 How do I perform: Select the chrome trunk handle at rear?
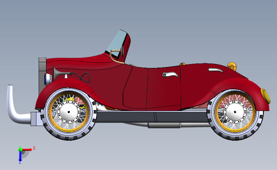tap(215, 70)
